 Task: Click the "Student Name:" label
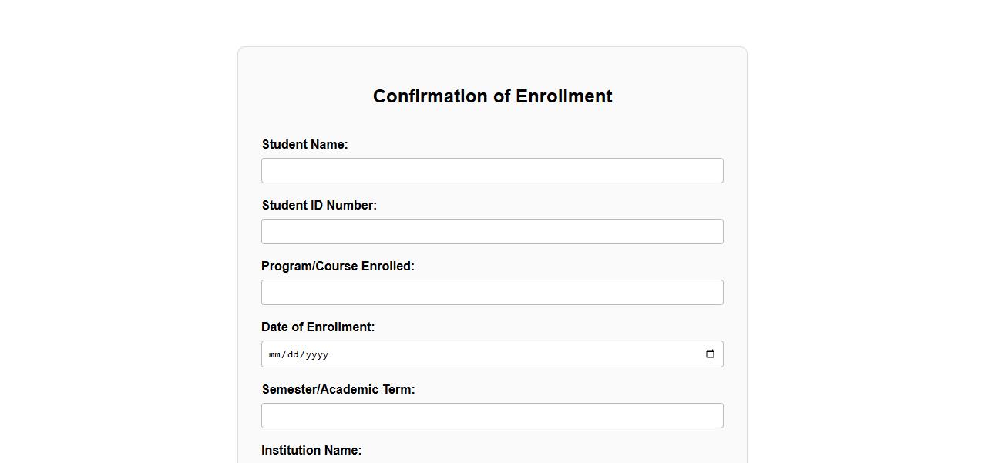304,145
